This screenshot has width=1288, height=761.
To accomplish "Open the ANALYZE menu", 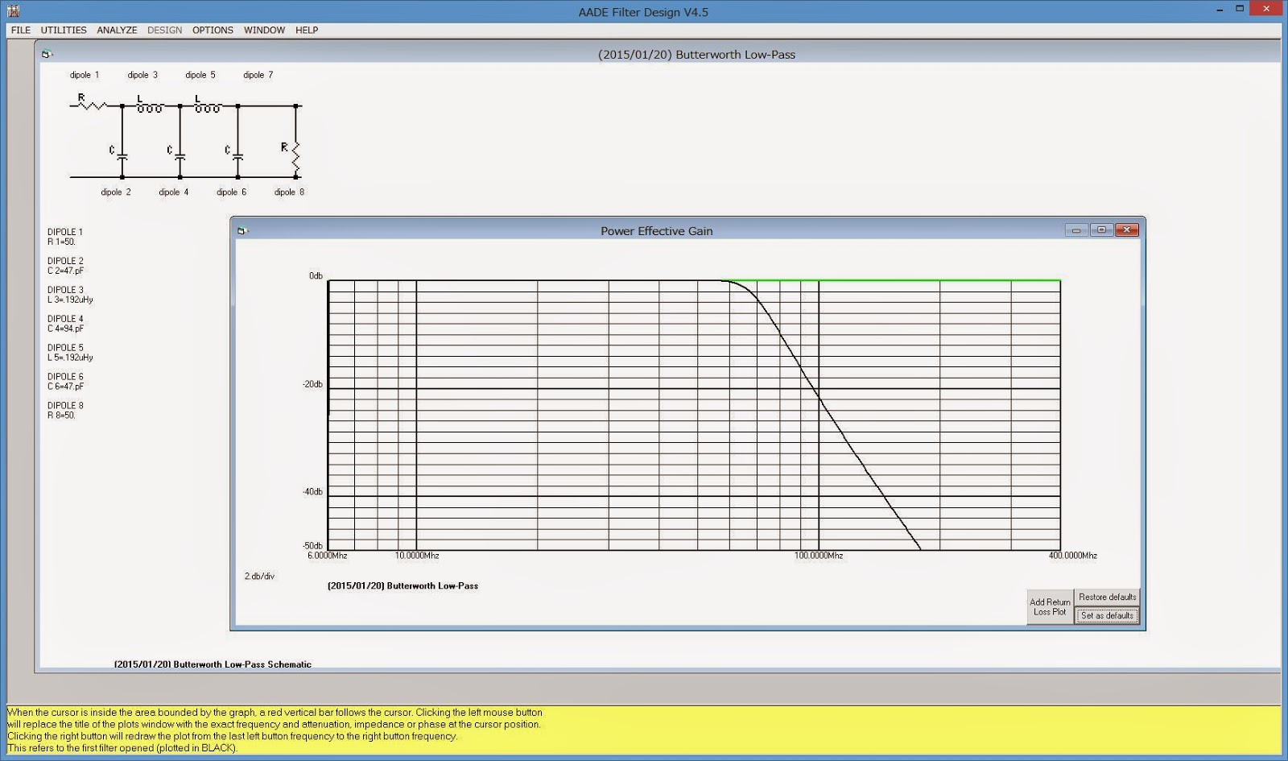I will (x=117, y=30).
